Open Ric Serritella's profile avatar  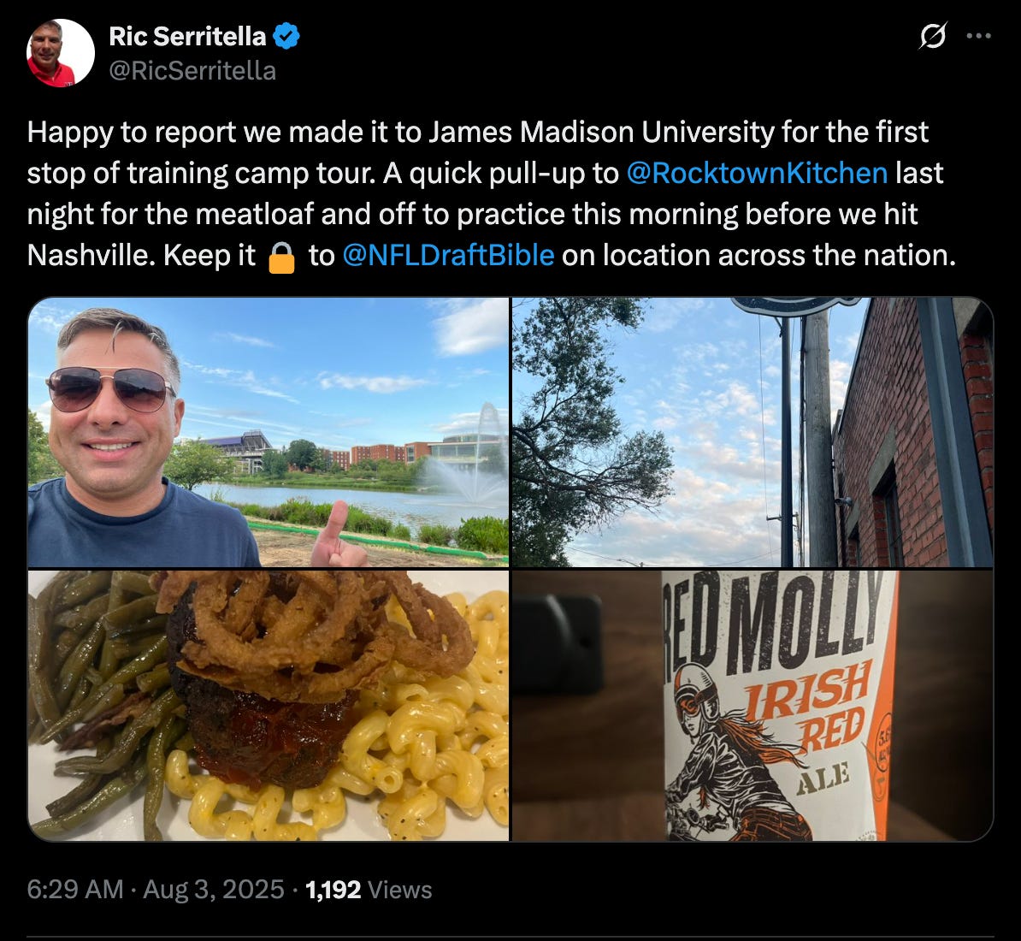pyautogui.click(x=60, y=53)
